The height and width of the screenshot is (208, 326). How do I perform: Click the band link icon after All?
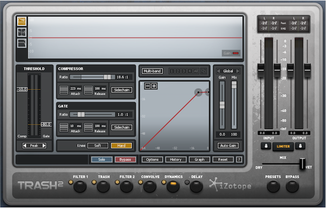(204, 71)
